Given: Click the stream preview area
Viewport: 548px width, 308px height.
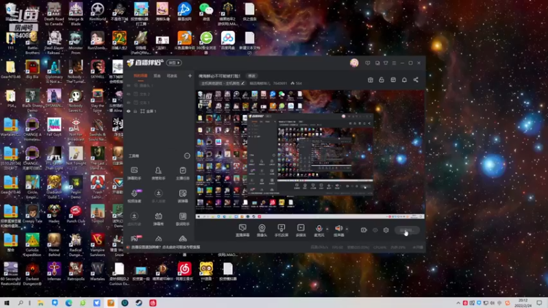Looking at the screenshot, I should click(310, 155).
